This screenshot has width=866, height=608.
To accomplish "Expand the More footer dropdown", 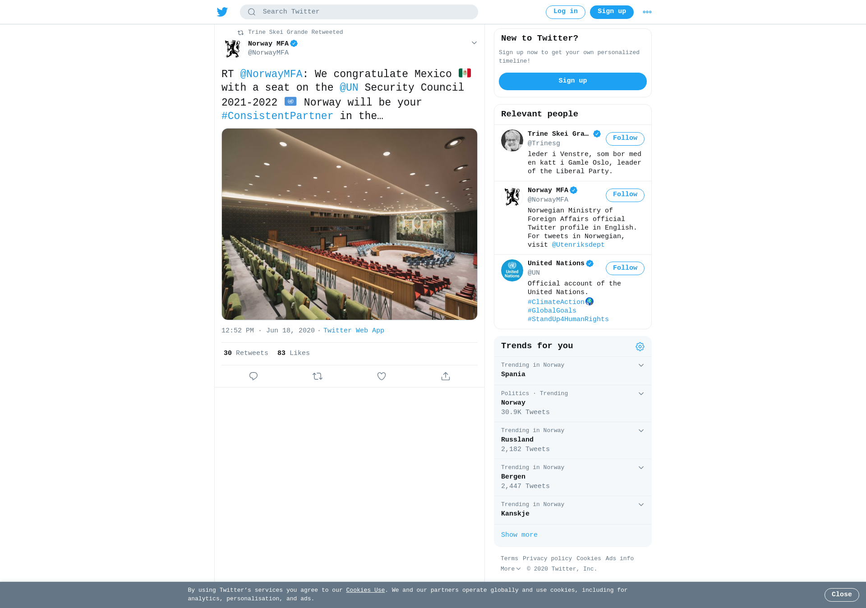I will (x=511, y=569).
